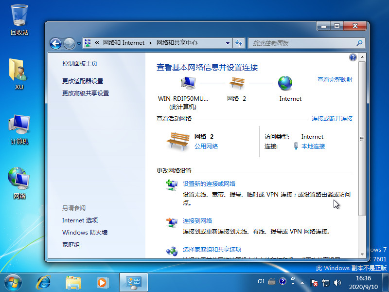Click the 连接到网络 icon

[171, 221]
